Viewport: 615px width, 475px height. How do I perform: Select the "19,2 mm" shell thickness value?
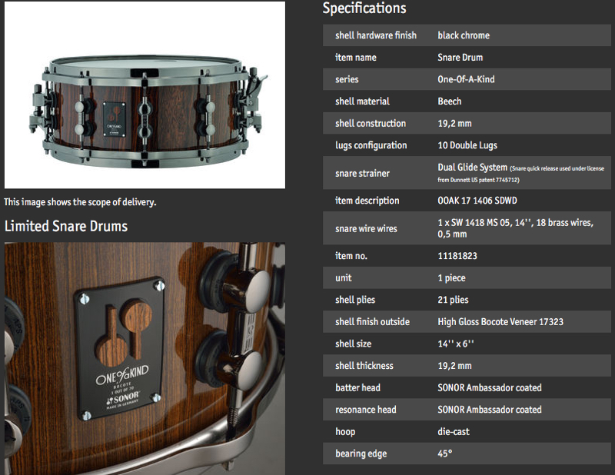[454, 366]
